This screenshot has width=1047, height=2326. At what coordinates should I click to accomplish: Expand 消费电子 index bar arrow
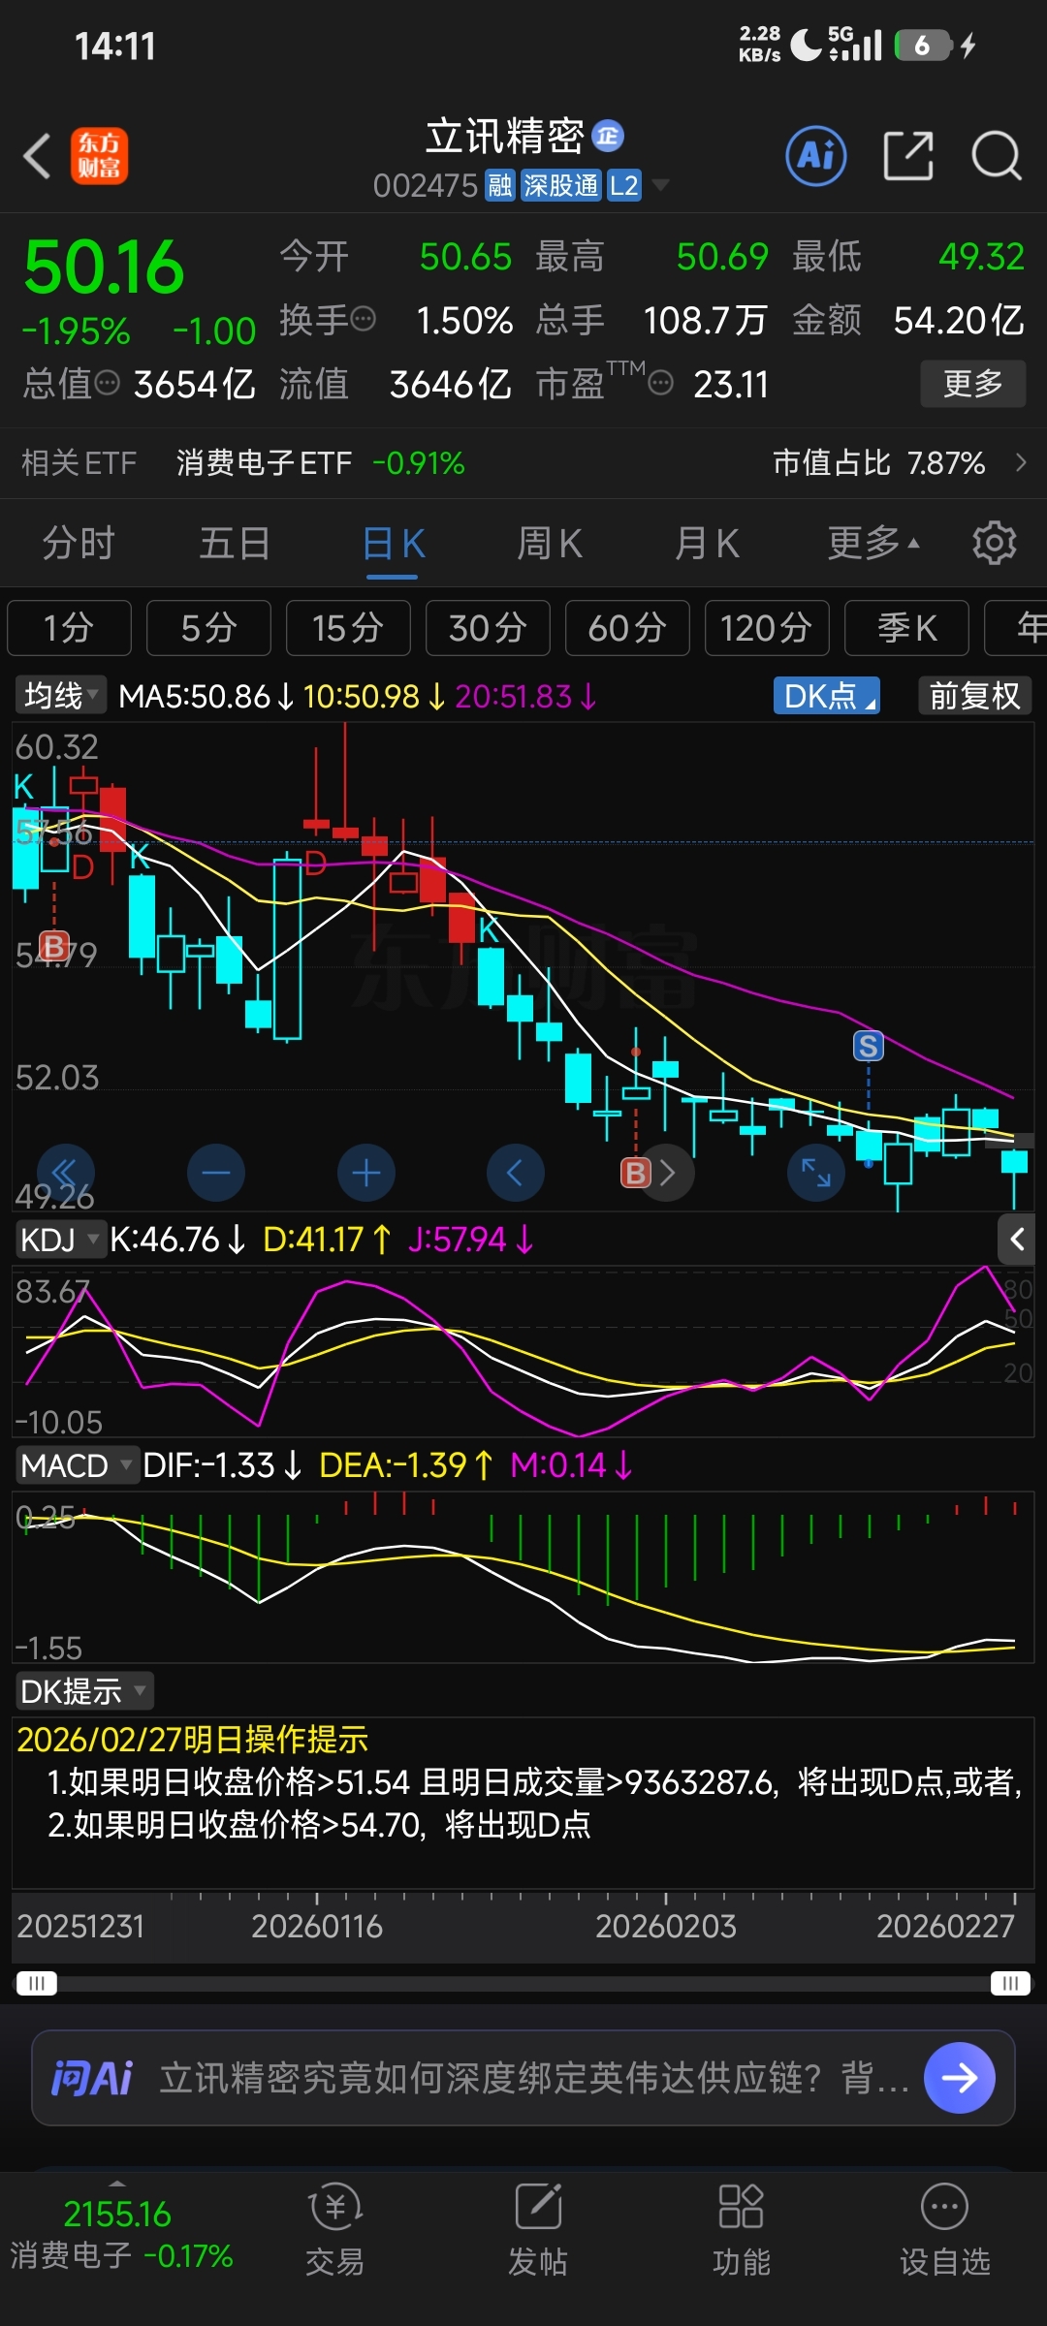point(117,2184)
